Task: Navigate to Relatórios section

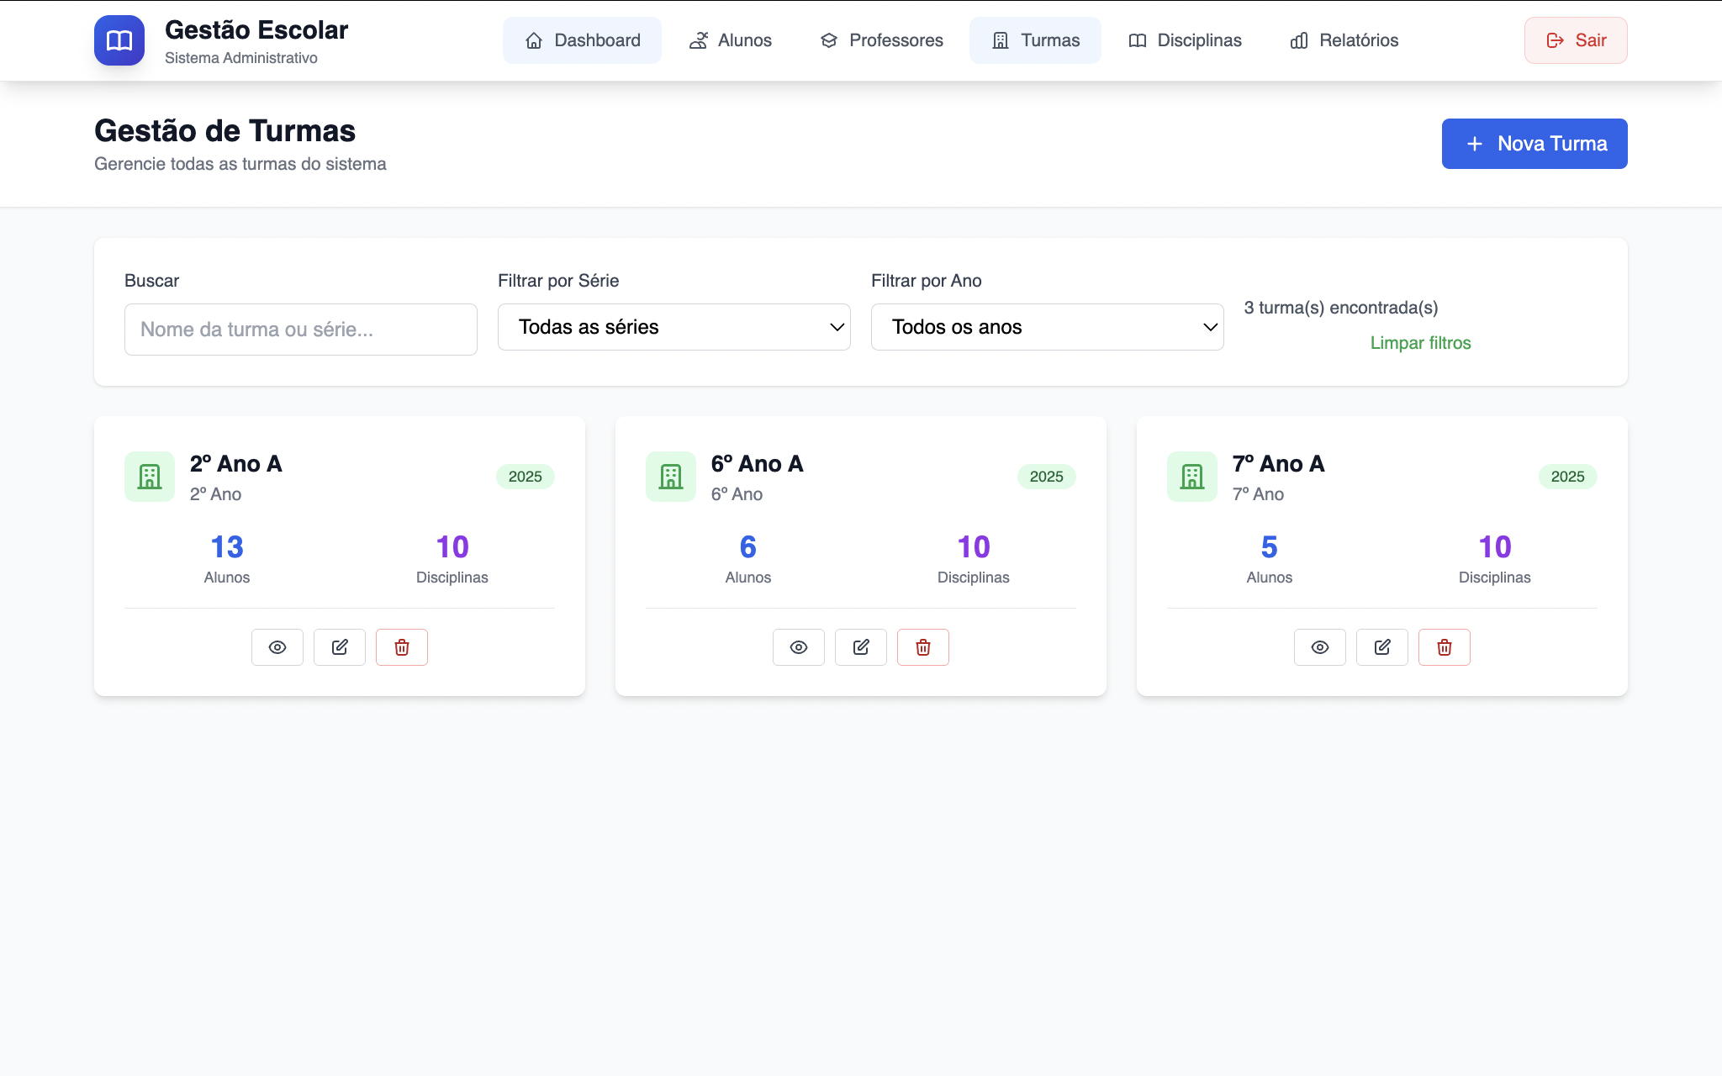Action: [x=1344, y=40]
